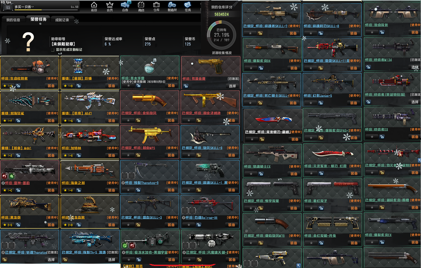421x268 pixels.
Task: Open the 仓库 inventory briefcase icon
Action: click(156, 6)
